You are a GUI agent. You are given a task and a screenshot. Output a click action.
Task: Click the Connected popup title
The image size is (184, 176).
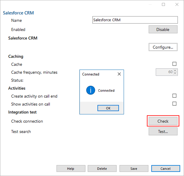coord(91,74)
